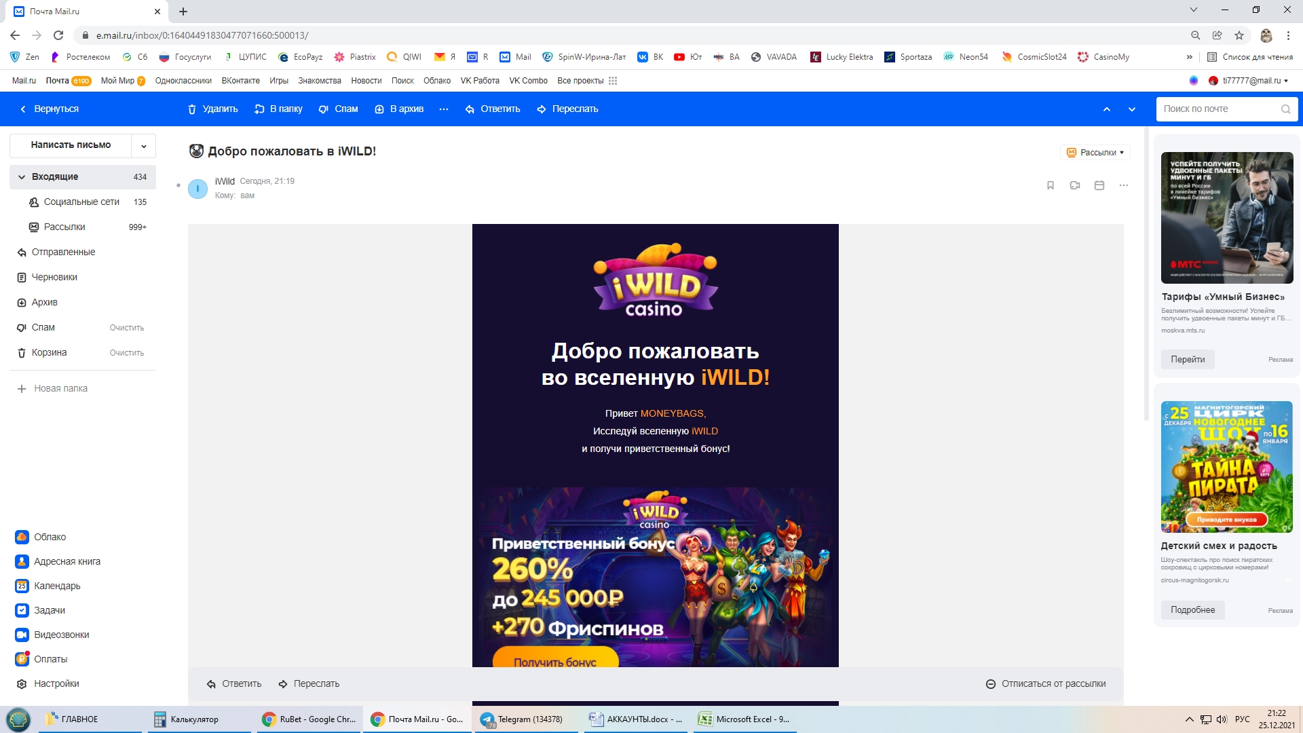The width and height of the screenshot is (1303, 733).
Task: Expand the Написать письмо dropdown arrow
Action: (144, 145)
